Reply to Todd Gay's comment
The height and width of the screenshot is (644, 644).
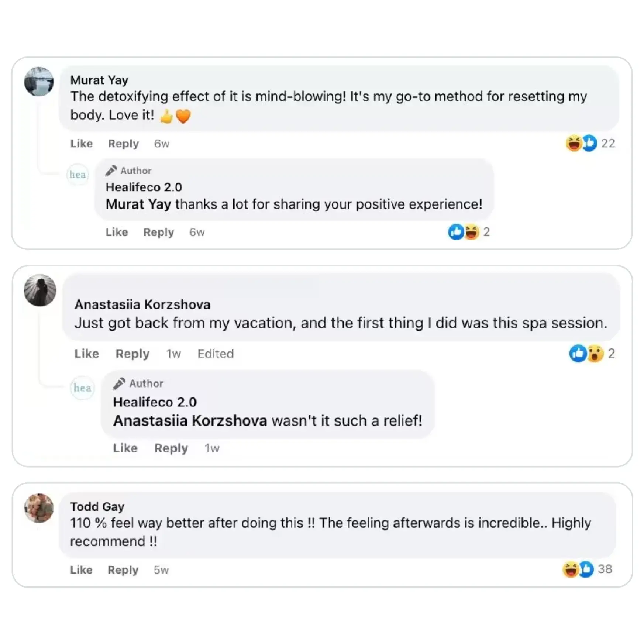click(123, 570)
